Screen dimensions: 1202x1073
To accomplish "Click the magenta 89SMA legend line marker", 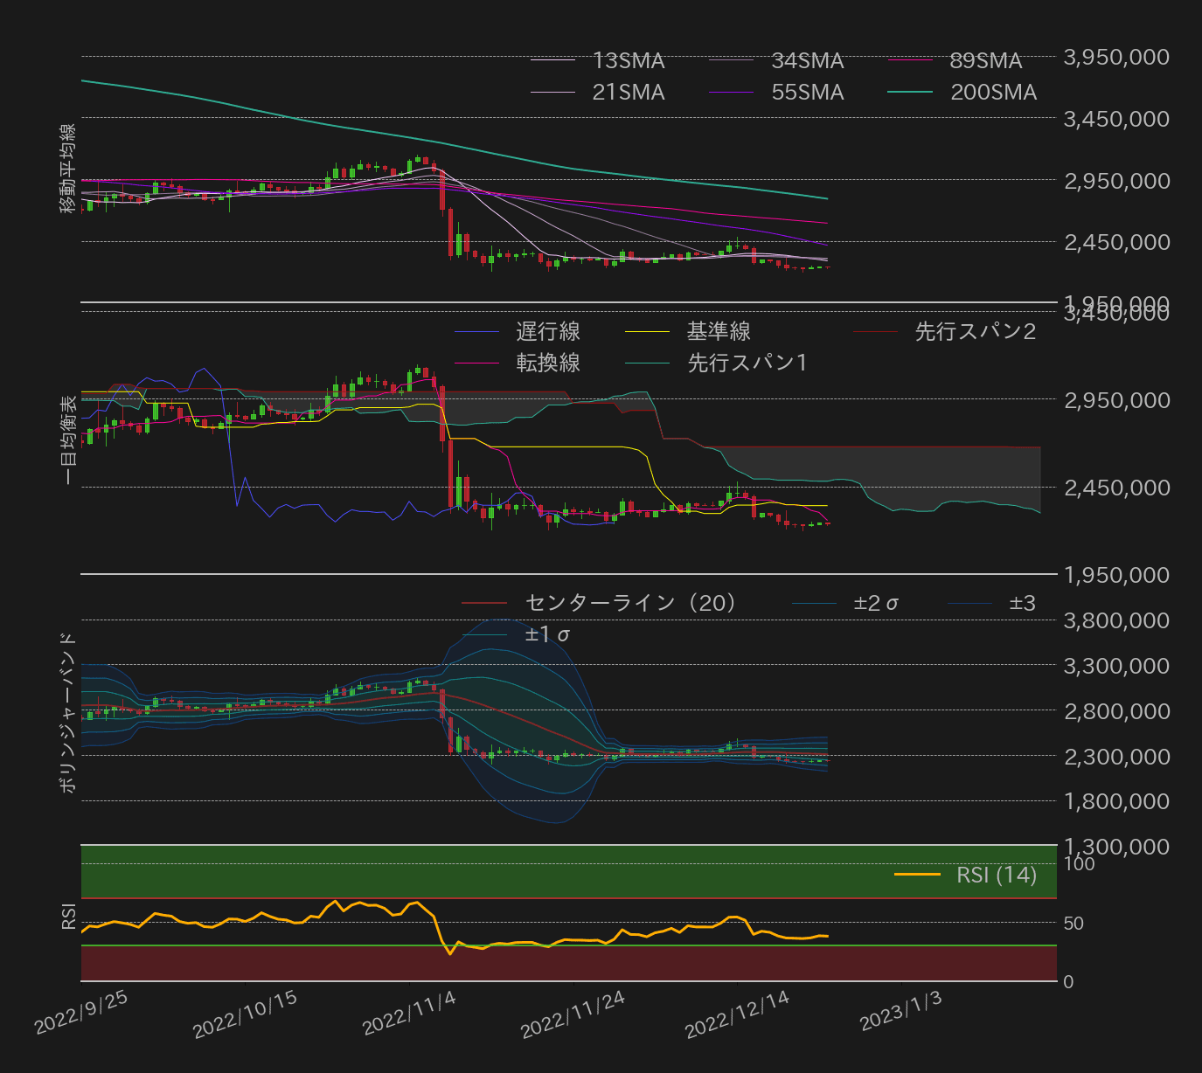I will point(909,60).
